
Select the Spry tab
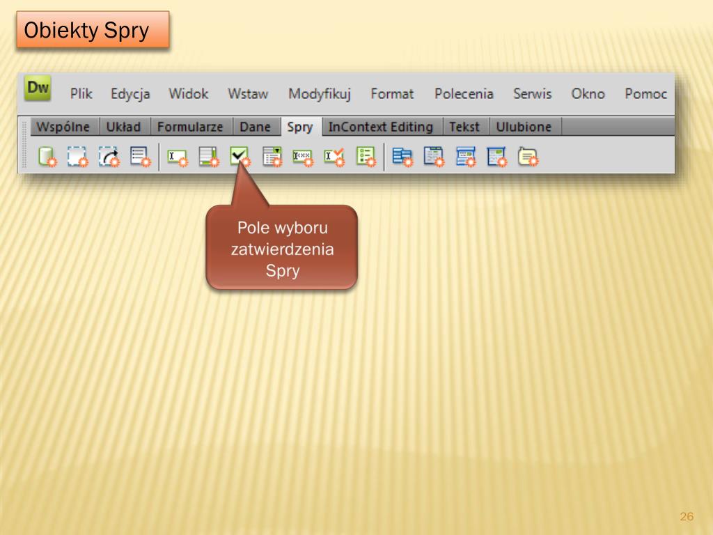[300, 127]
